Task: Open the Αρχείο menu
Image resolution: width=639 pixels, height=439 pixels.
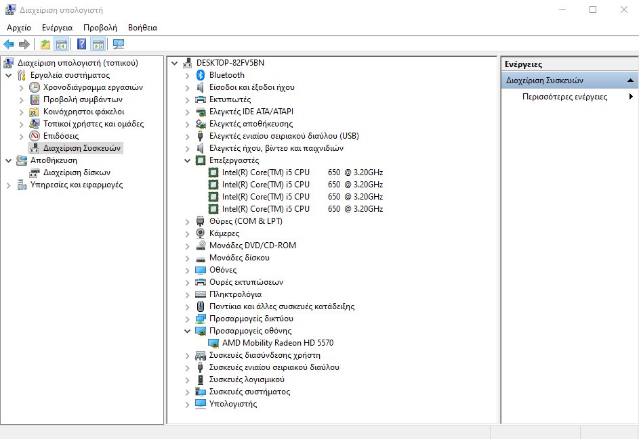Action: (x=19, y=27)
